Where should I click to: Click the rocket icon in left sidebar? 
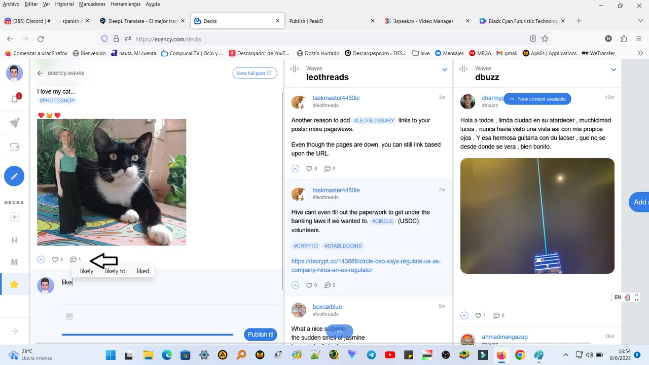[x=15, y=123]
